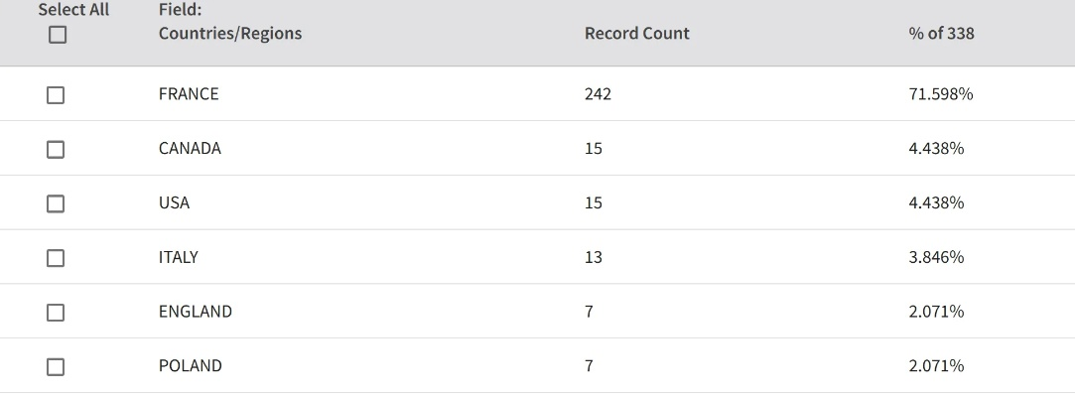Click the 3.846% value for Italy
Image resolution: width=1075 pixels, height=397 pixels.
(x=936, y=257)
